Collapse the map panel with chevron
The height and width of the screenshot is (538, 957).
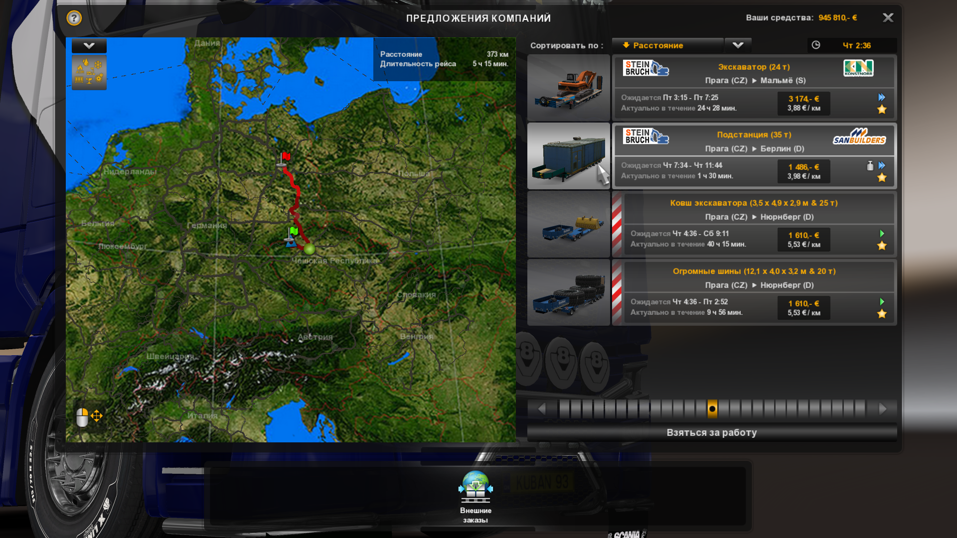click(89, 46)
